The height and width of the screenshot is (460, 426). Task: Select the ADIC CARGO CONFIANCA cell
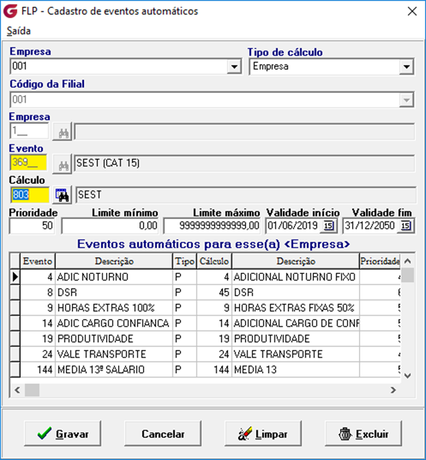coord(113,323)
